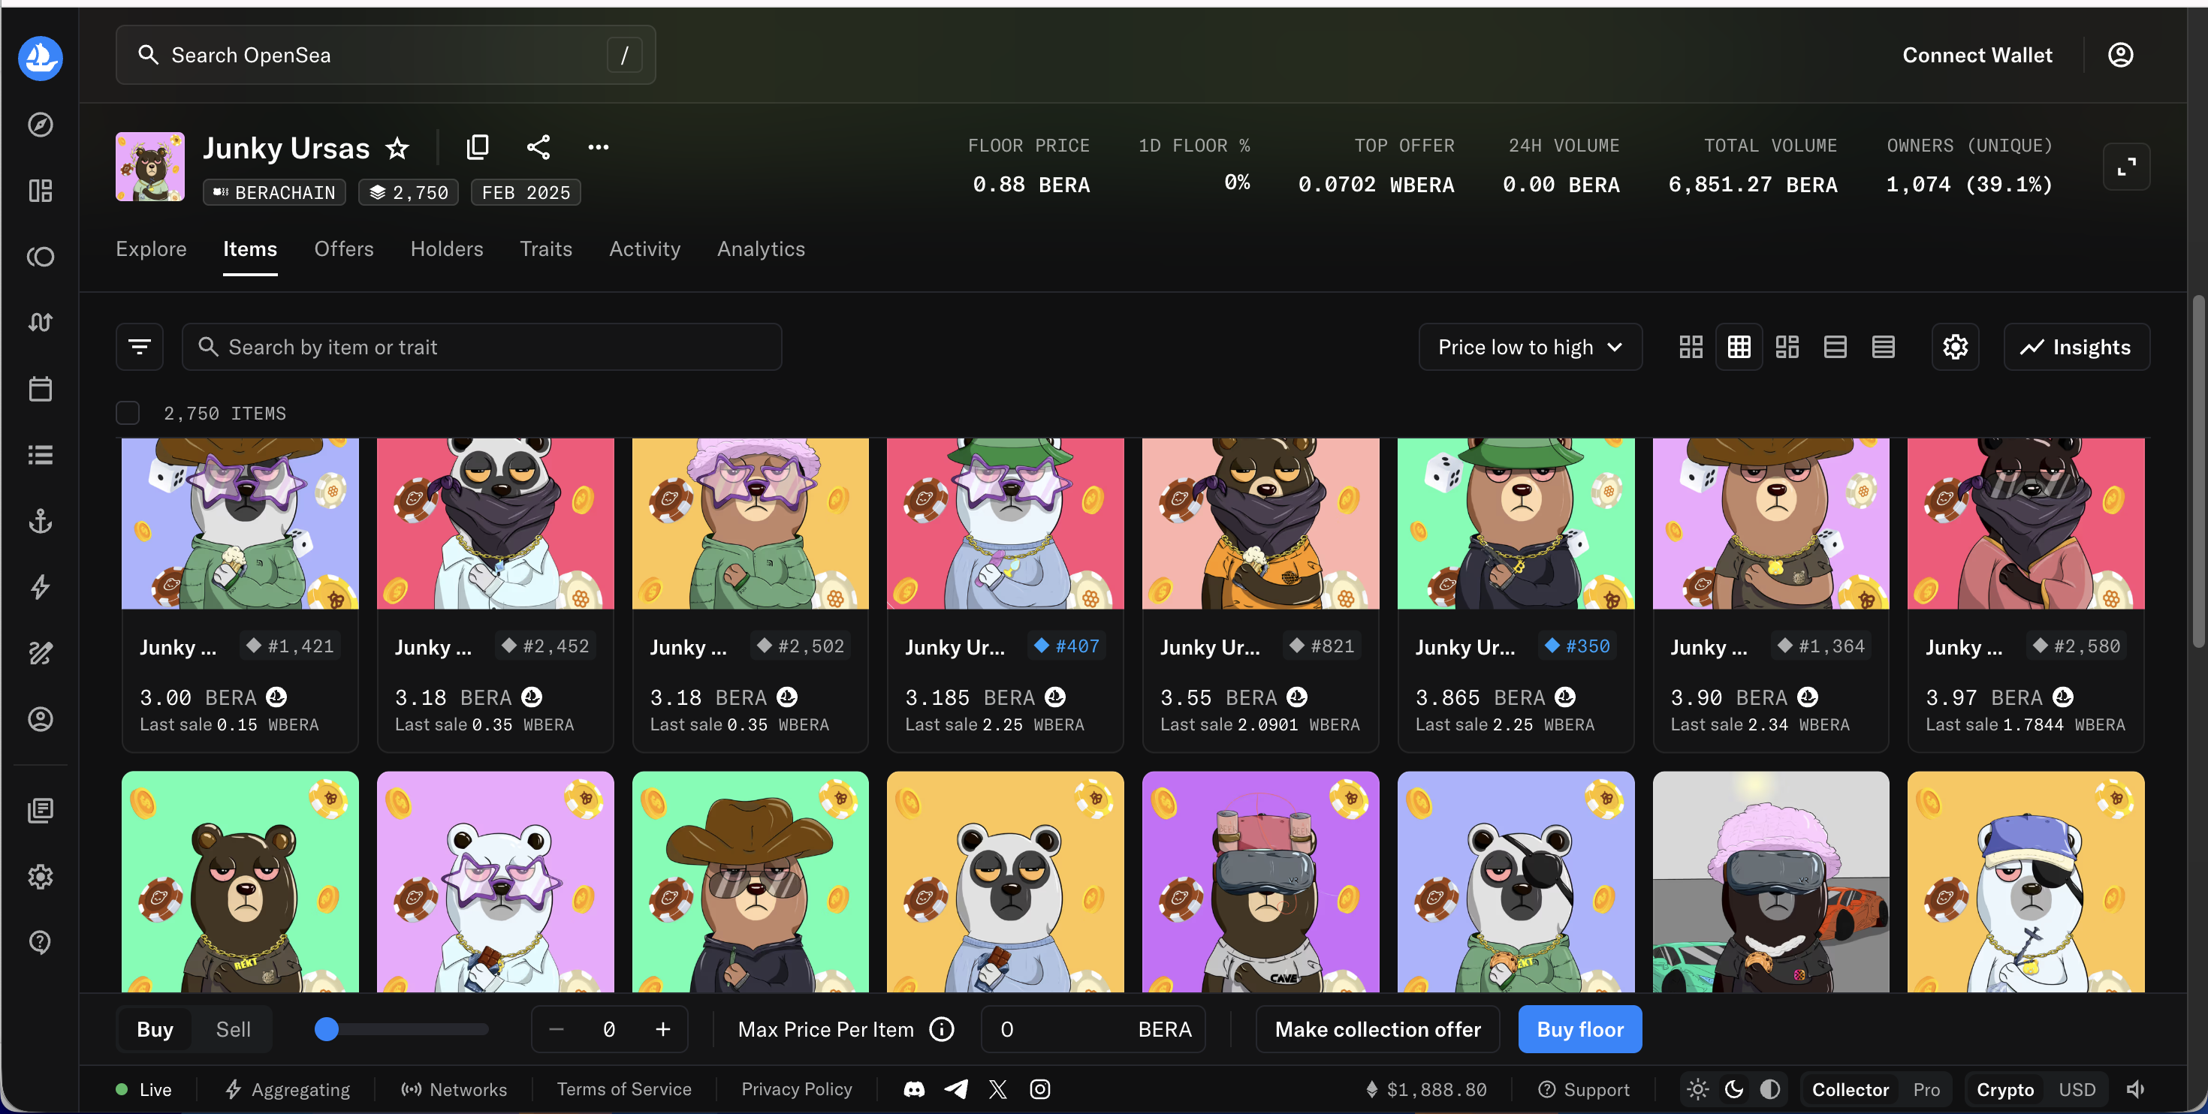The image size is (2208, 1114).
Task: Open the sidebar settings gear
Action: [41, 876]
